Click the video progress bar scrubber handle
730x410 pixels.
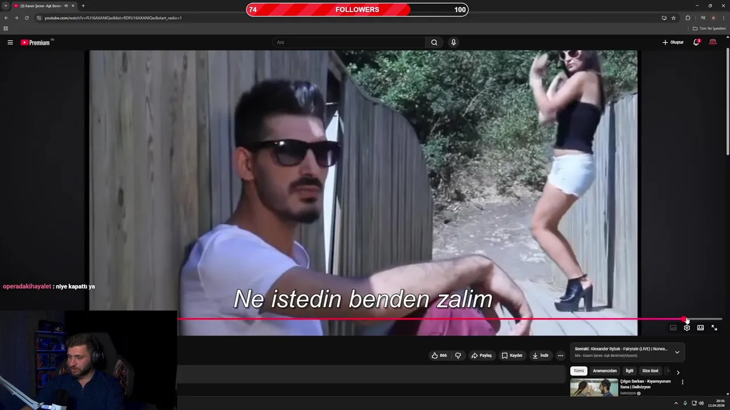click(684, 319)
